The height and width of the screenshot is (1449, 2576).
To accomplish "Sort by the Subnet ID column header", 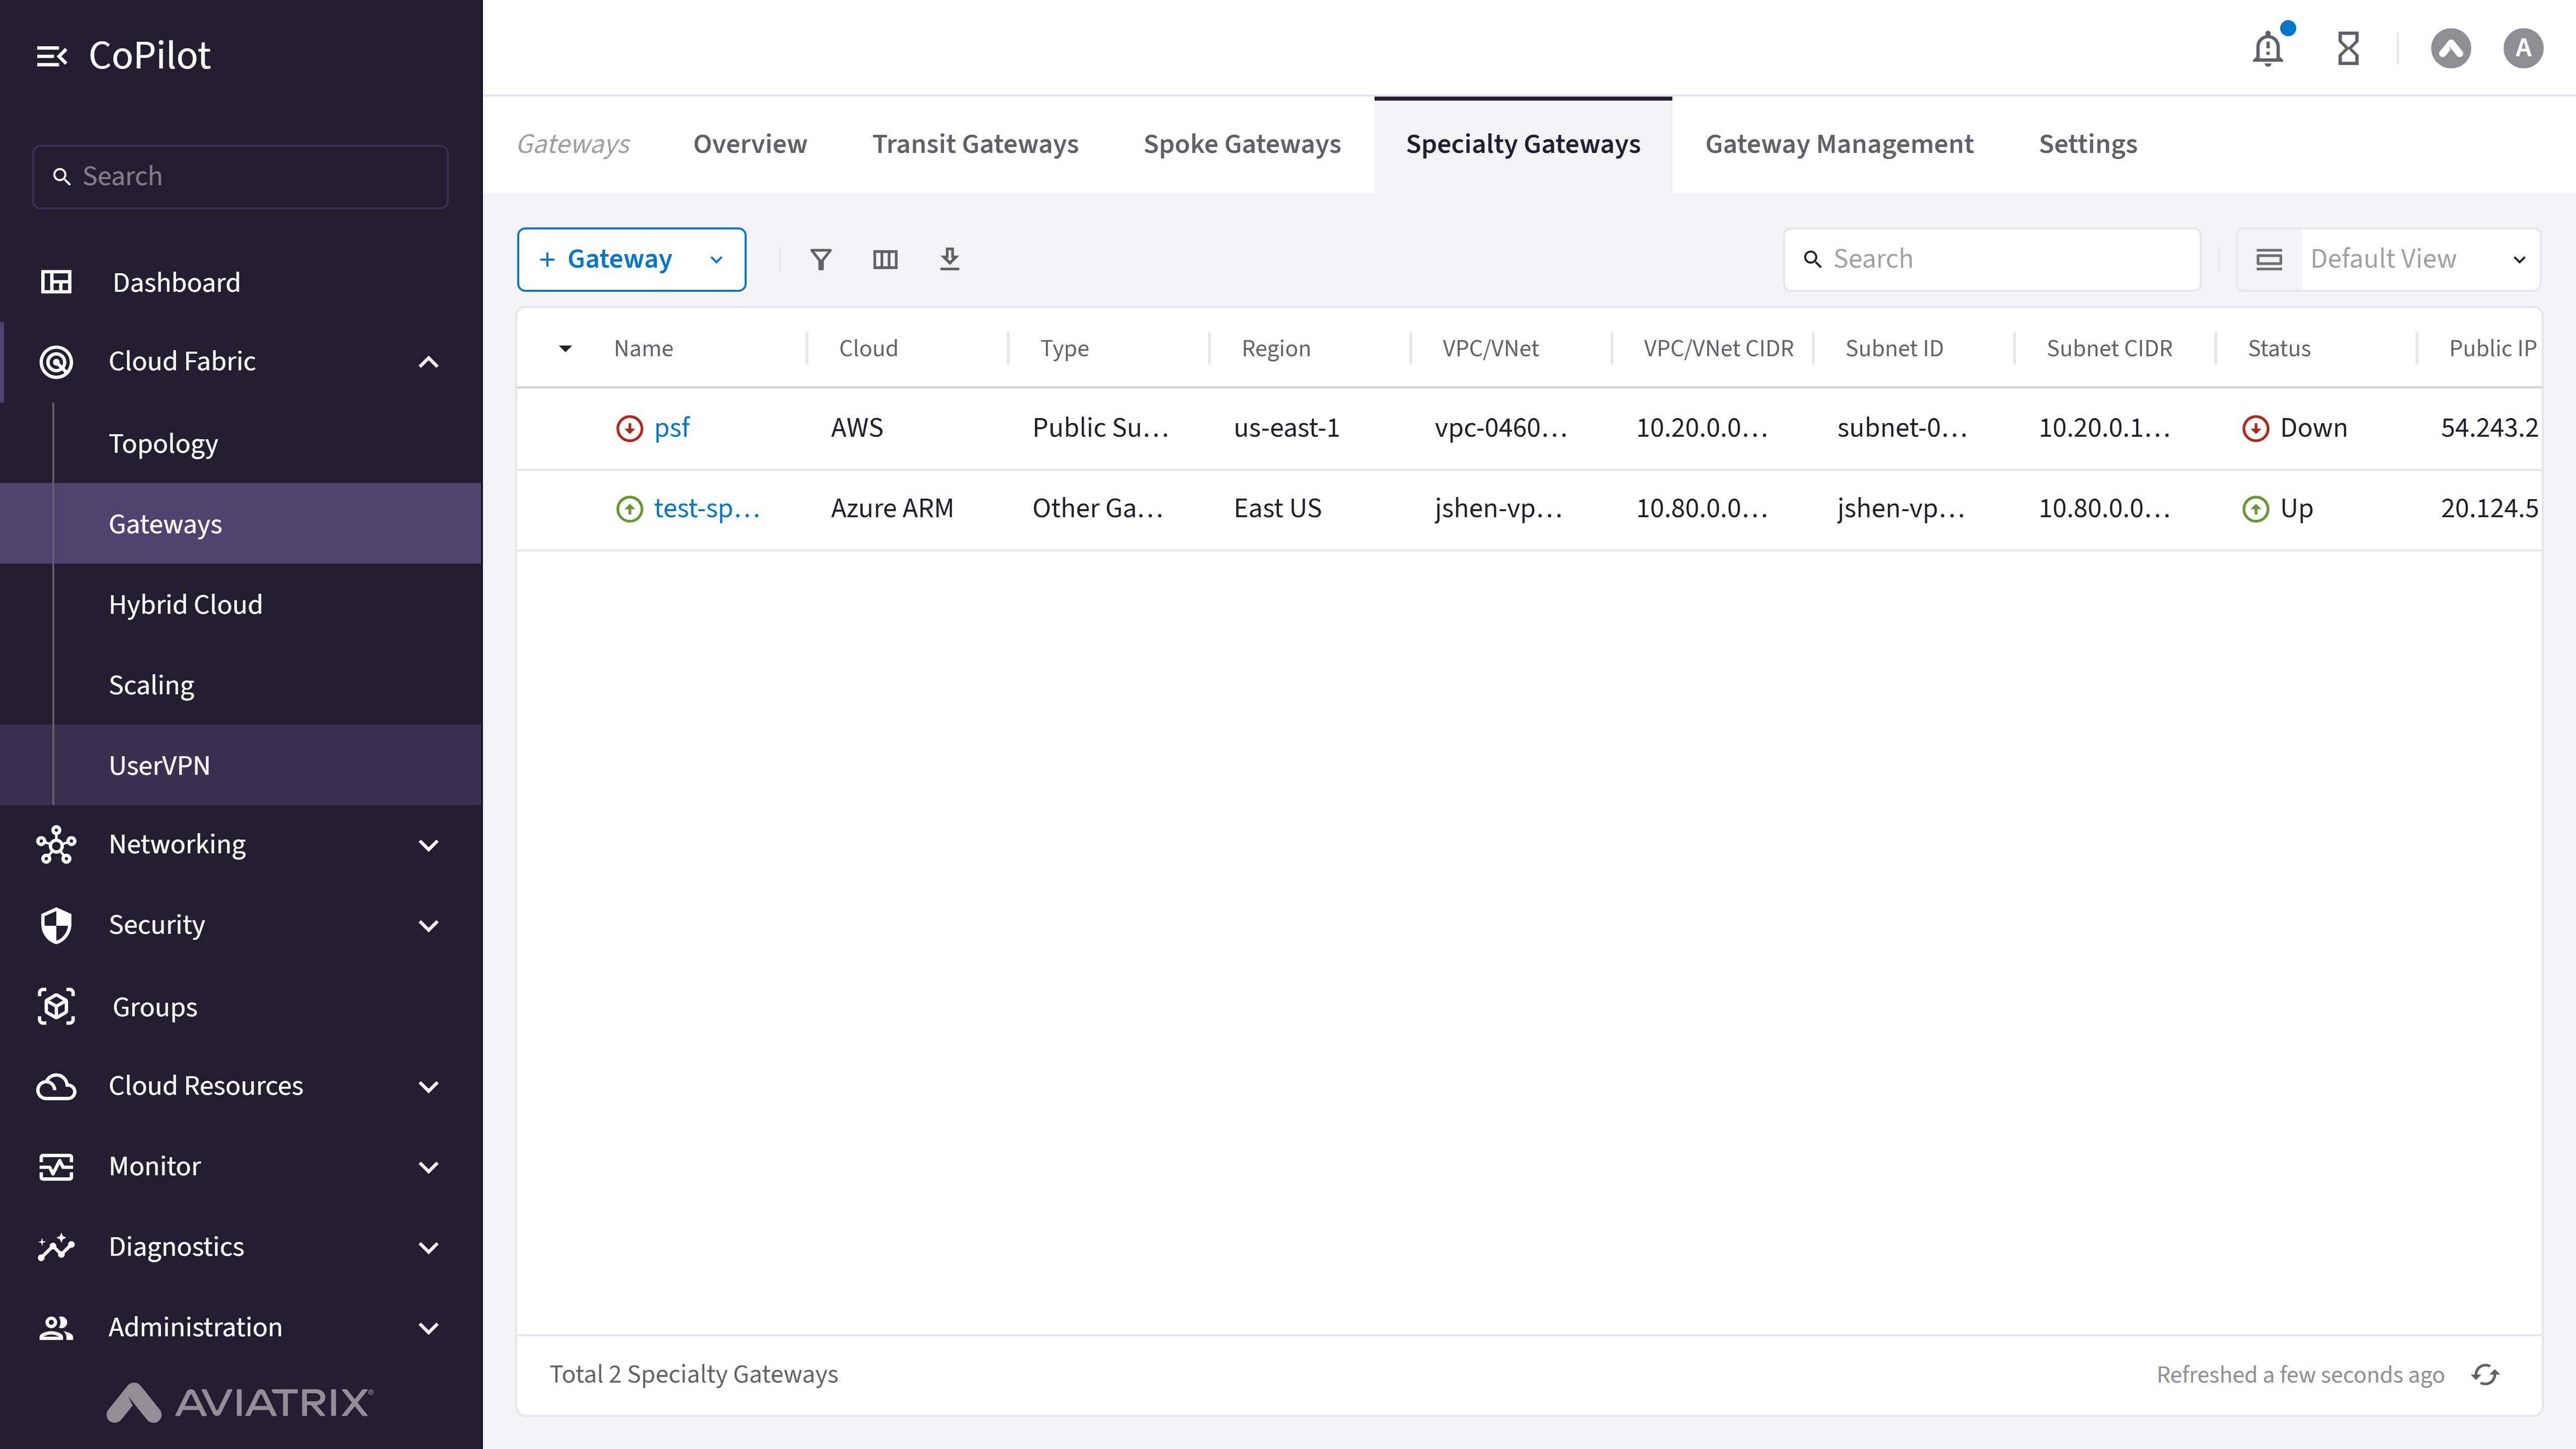I will (x=1894, y=348).
